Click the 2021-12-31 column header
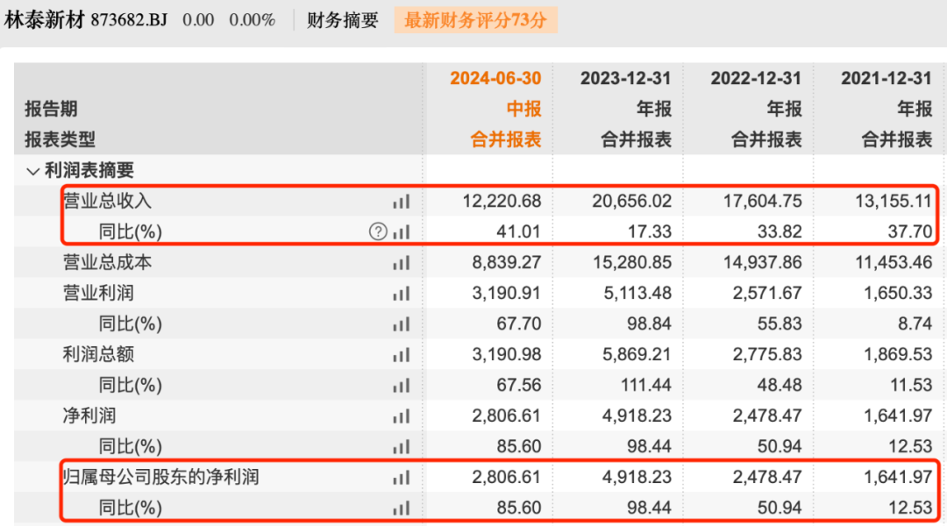Screen dimensions: 947x526 [x=886, y=79]
